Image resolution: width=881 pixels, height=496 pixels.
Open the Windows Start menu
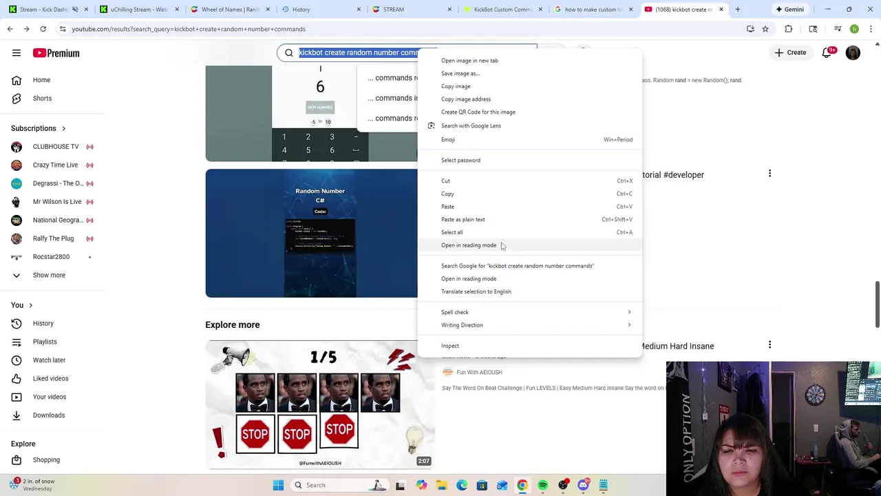(x=278, y=485)
